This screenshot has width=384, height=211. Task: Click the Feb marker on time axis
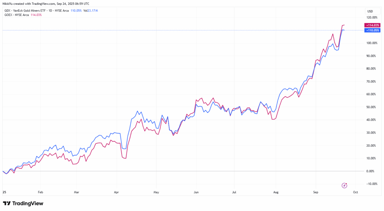coord(40,192)
